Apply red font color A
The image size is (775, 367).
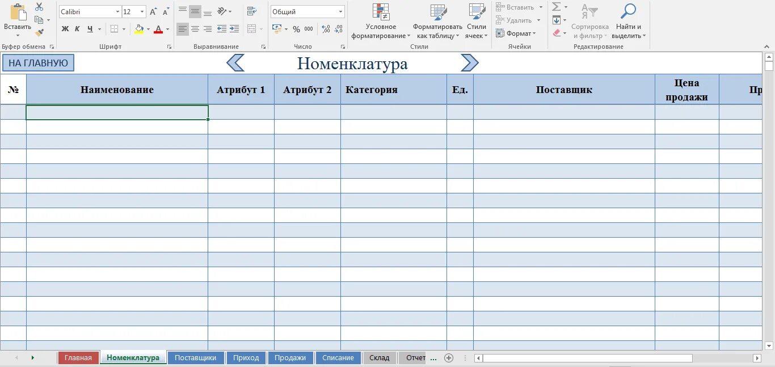pyautogui.click(x=158, y=29)
